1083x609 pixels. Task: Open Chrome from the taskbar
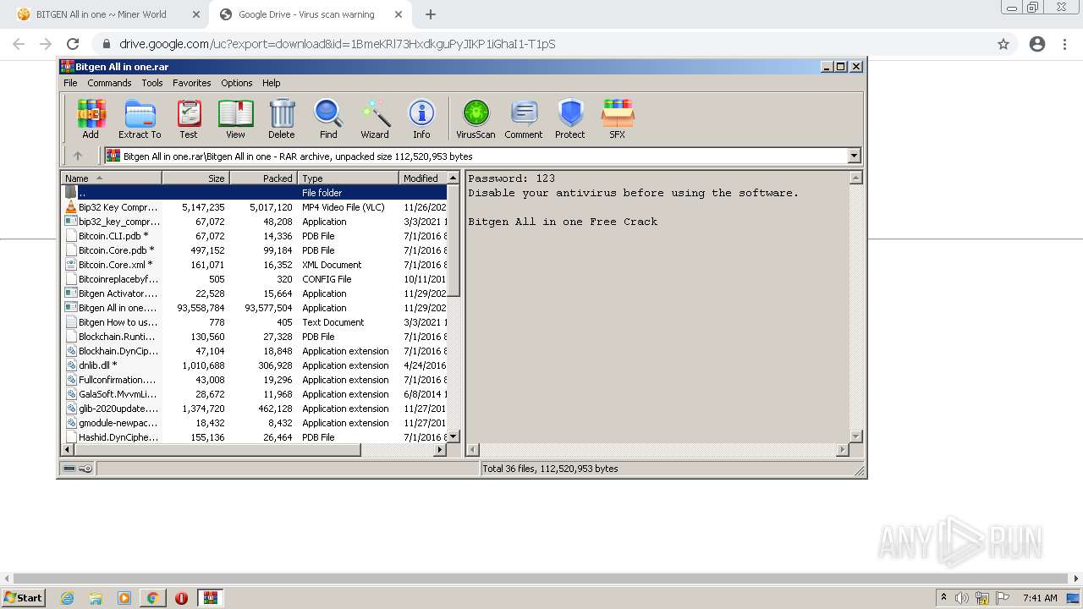click(152, 598)
